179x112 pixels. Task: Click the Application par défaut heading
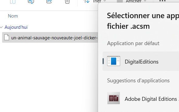tap(133, 43)
